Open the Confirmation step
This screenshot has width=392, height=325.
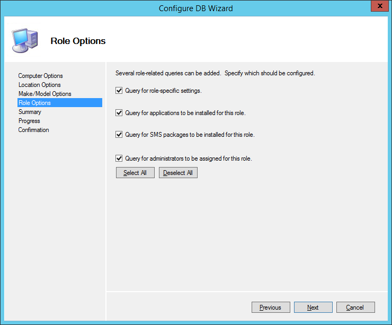coord(33,130)
